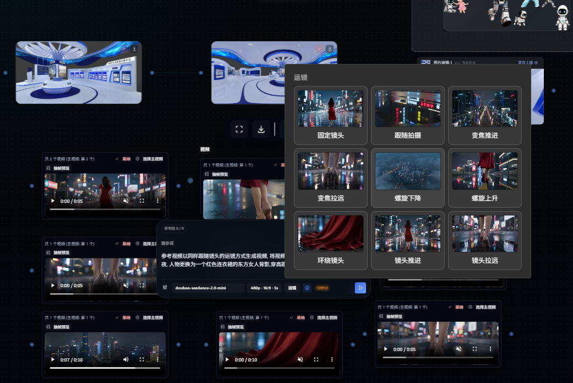Download the panoramic exhibition hall image
Image resolution: width=573 pixels, height=383 pixels.
(x=330, y=48)
